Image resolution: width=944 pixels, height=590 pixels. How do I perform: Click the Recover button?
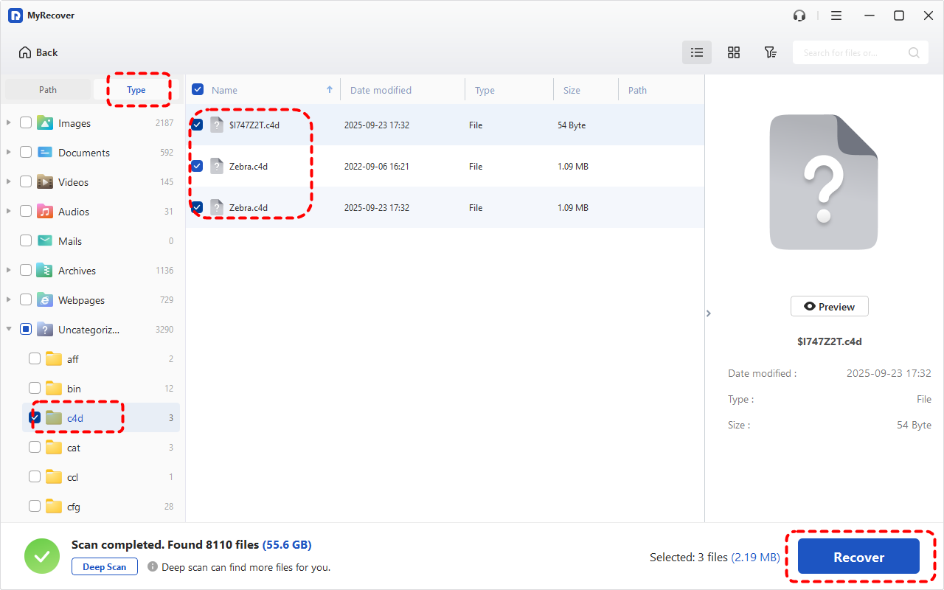(858, 557)
